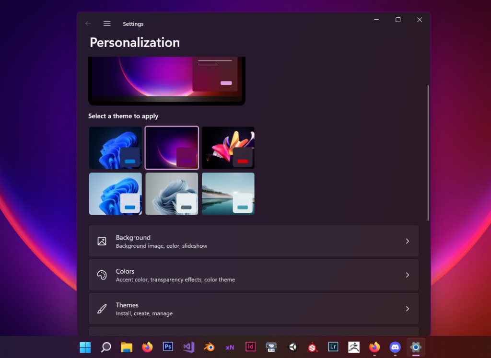This screenshot has height=358, width=491.
Task: Open the Windows Start menu
Action: click(x=85, y=346)
